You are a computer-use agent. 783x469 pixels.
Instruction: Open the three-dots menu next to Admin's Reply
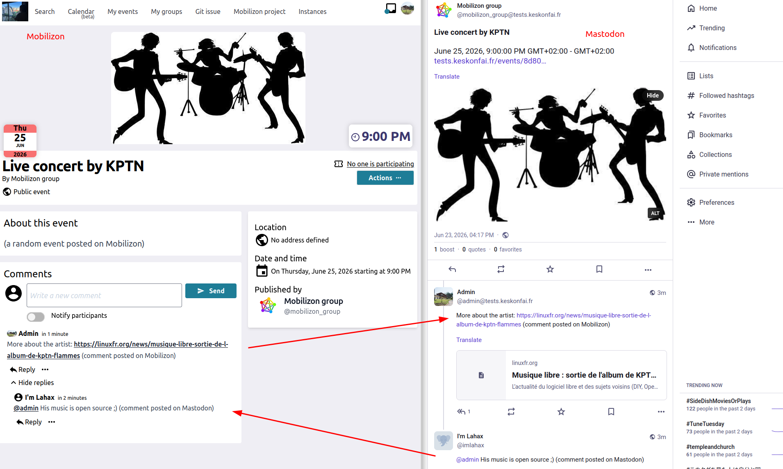pyautogui.click(x=45, y=369)
